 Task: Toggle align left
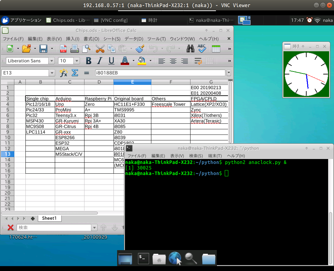162,61
